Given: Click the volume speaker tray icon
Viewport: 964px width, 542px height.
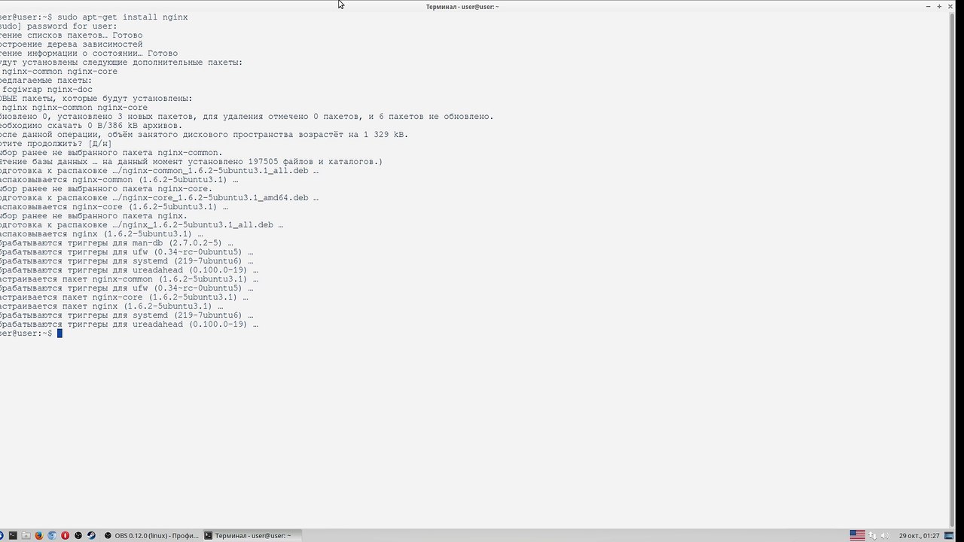Looking at the screenshot, I should click(x=885, y=536).
